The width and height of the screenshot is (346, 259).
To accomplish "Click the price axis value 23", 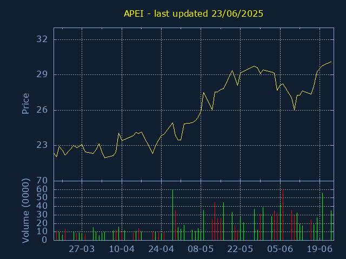I will click(x=42, y=145).
